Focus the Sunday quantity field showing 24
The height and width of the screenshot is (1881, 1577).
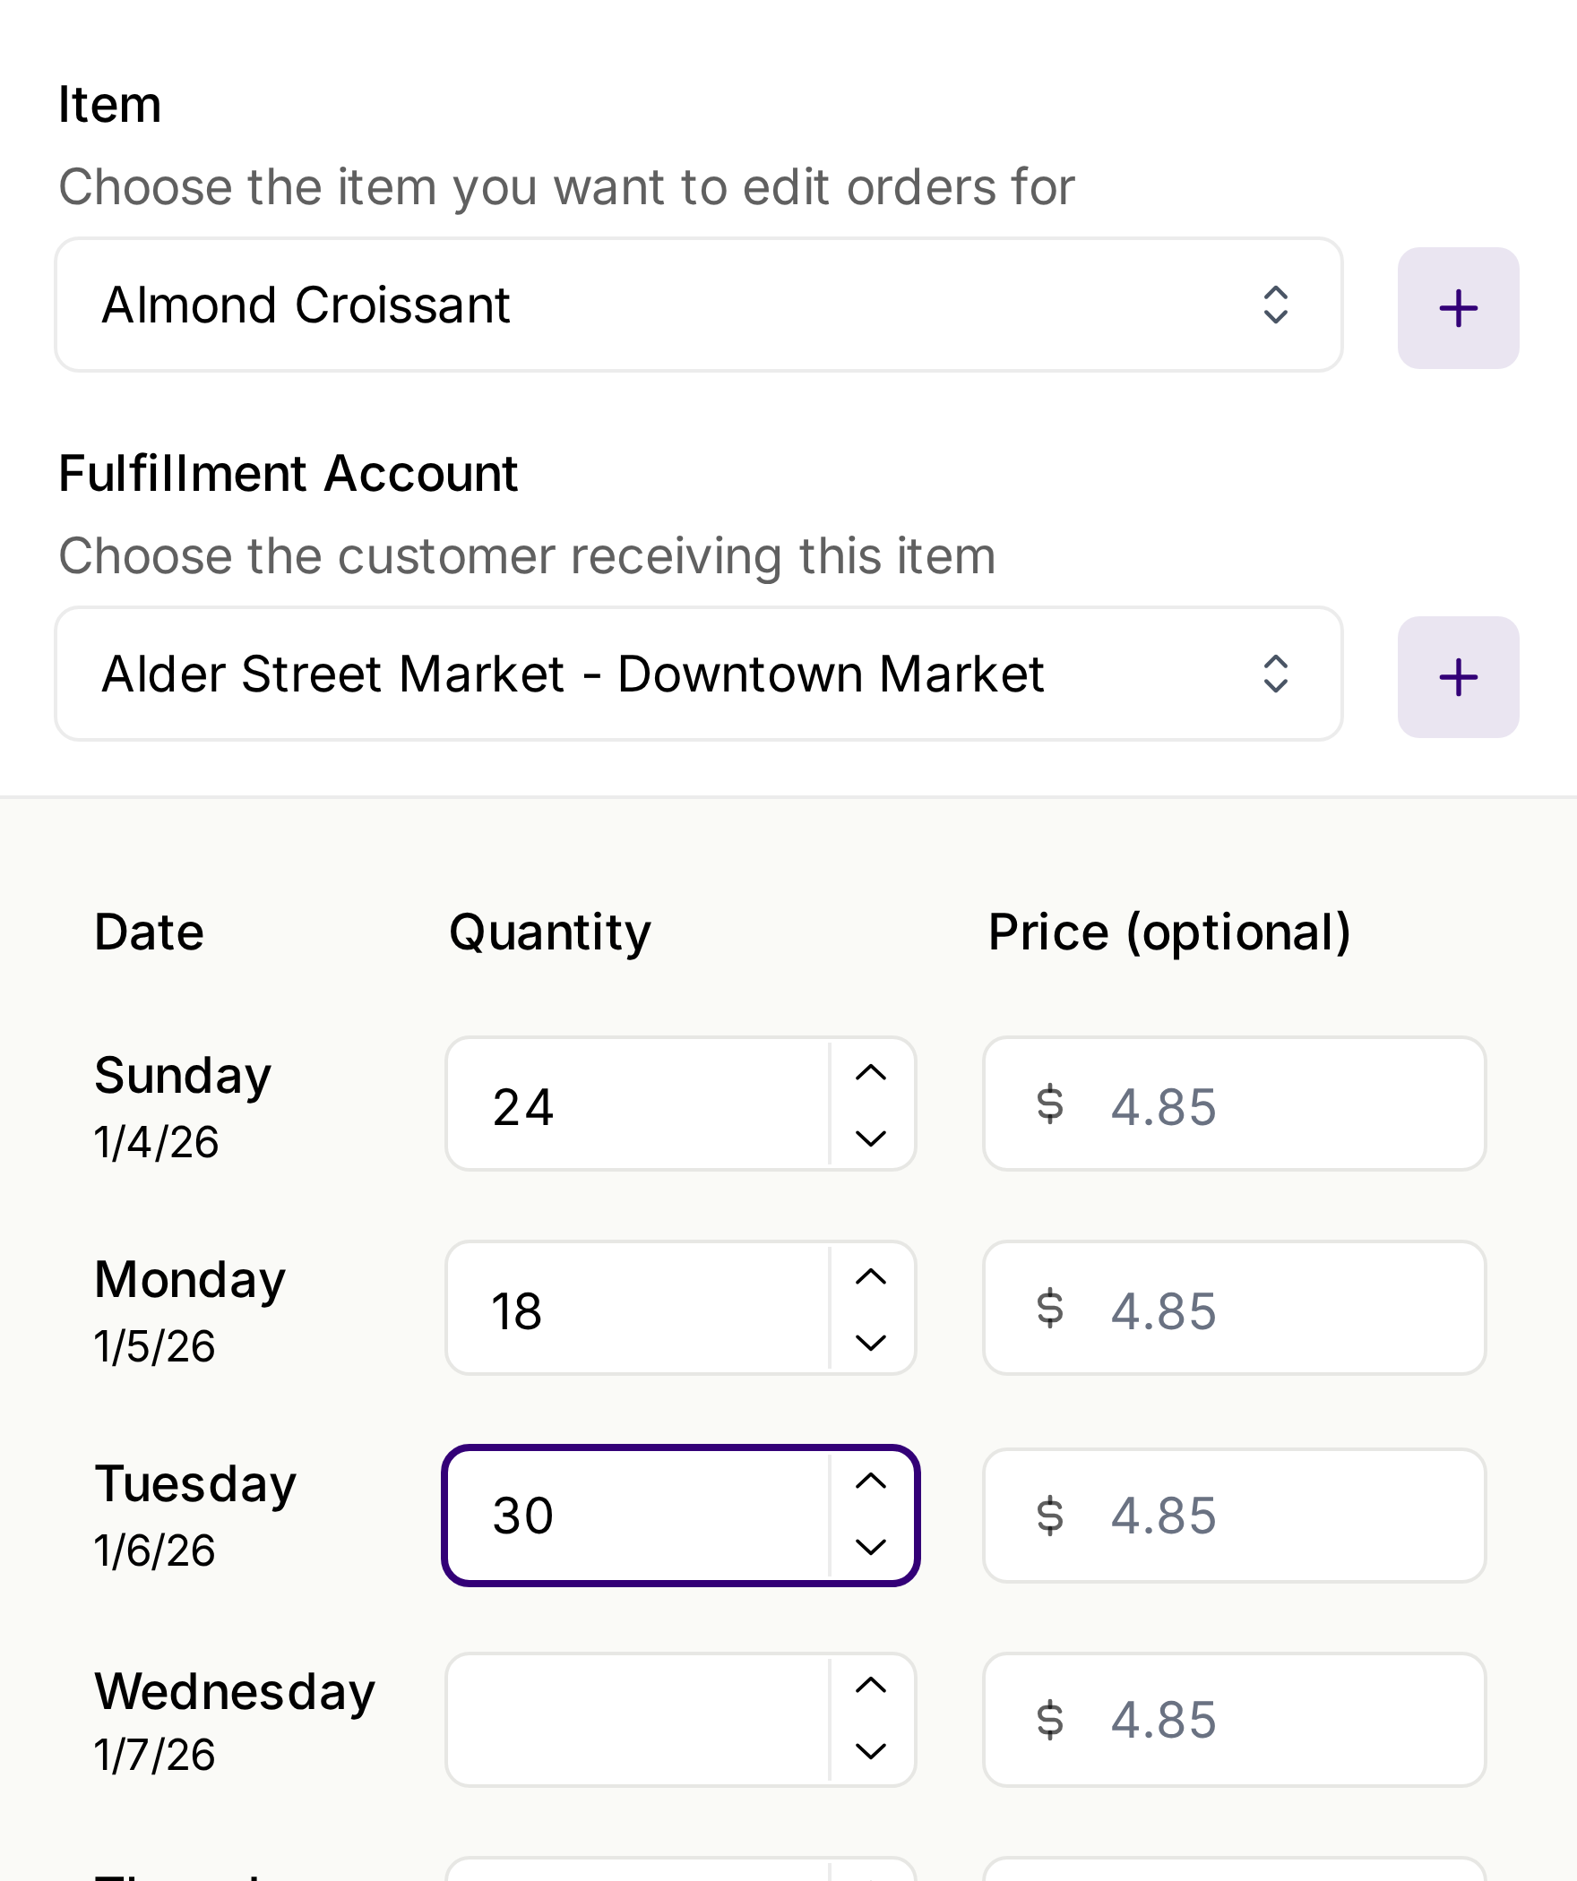(x=638, y=1104)
